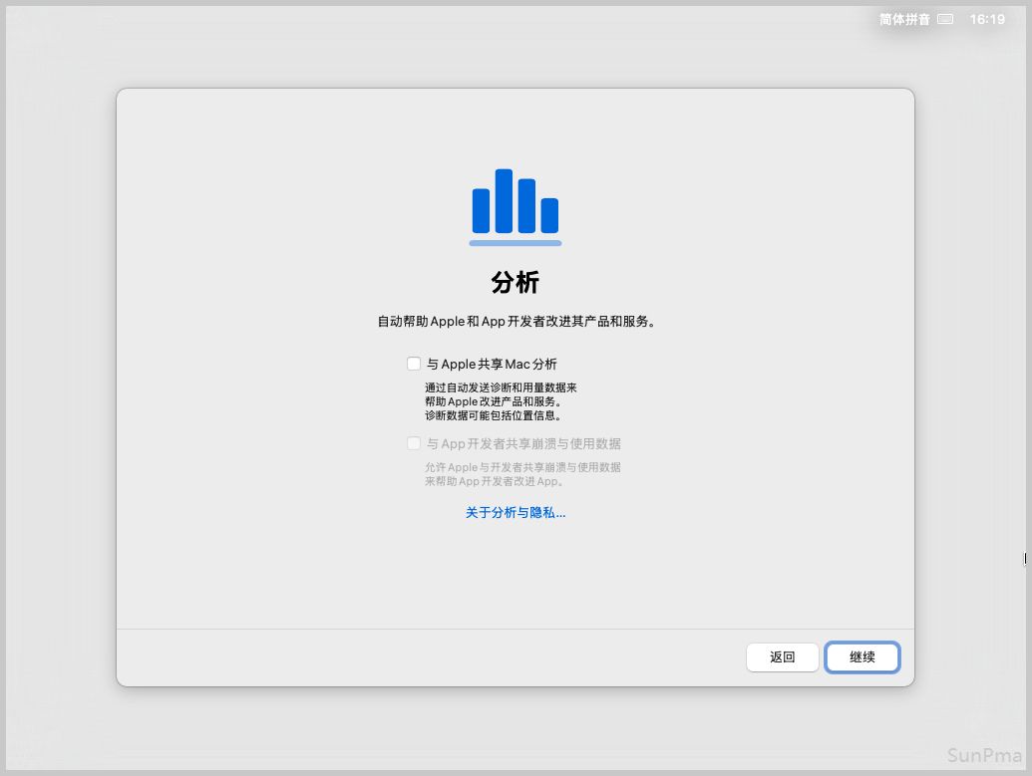This screenshot has width=1032, height=776.
Task: Click the 与 Apple 共享 Mac 分析 label text
Action: point(492,365)
